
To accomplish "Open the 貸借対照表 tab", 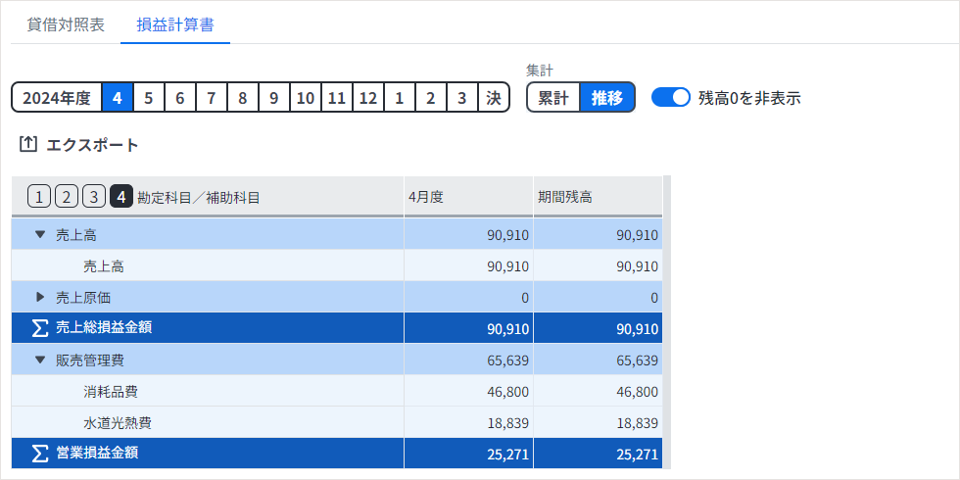I will (66, 24).
